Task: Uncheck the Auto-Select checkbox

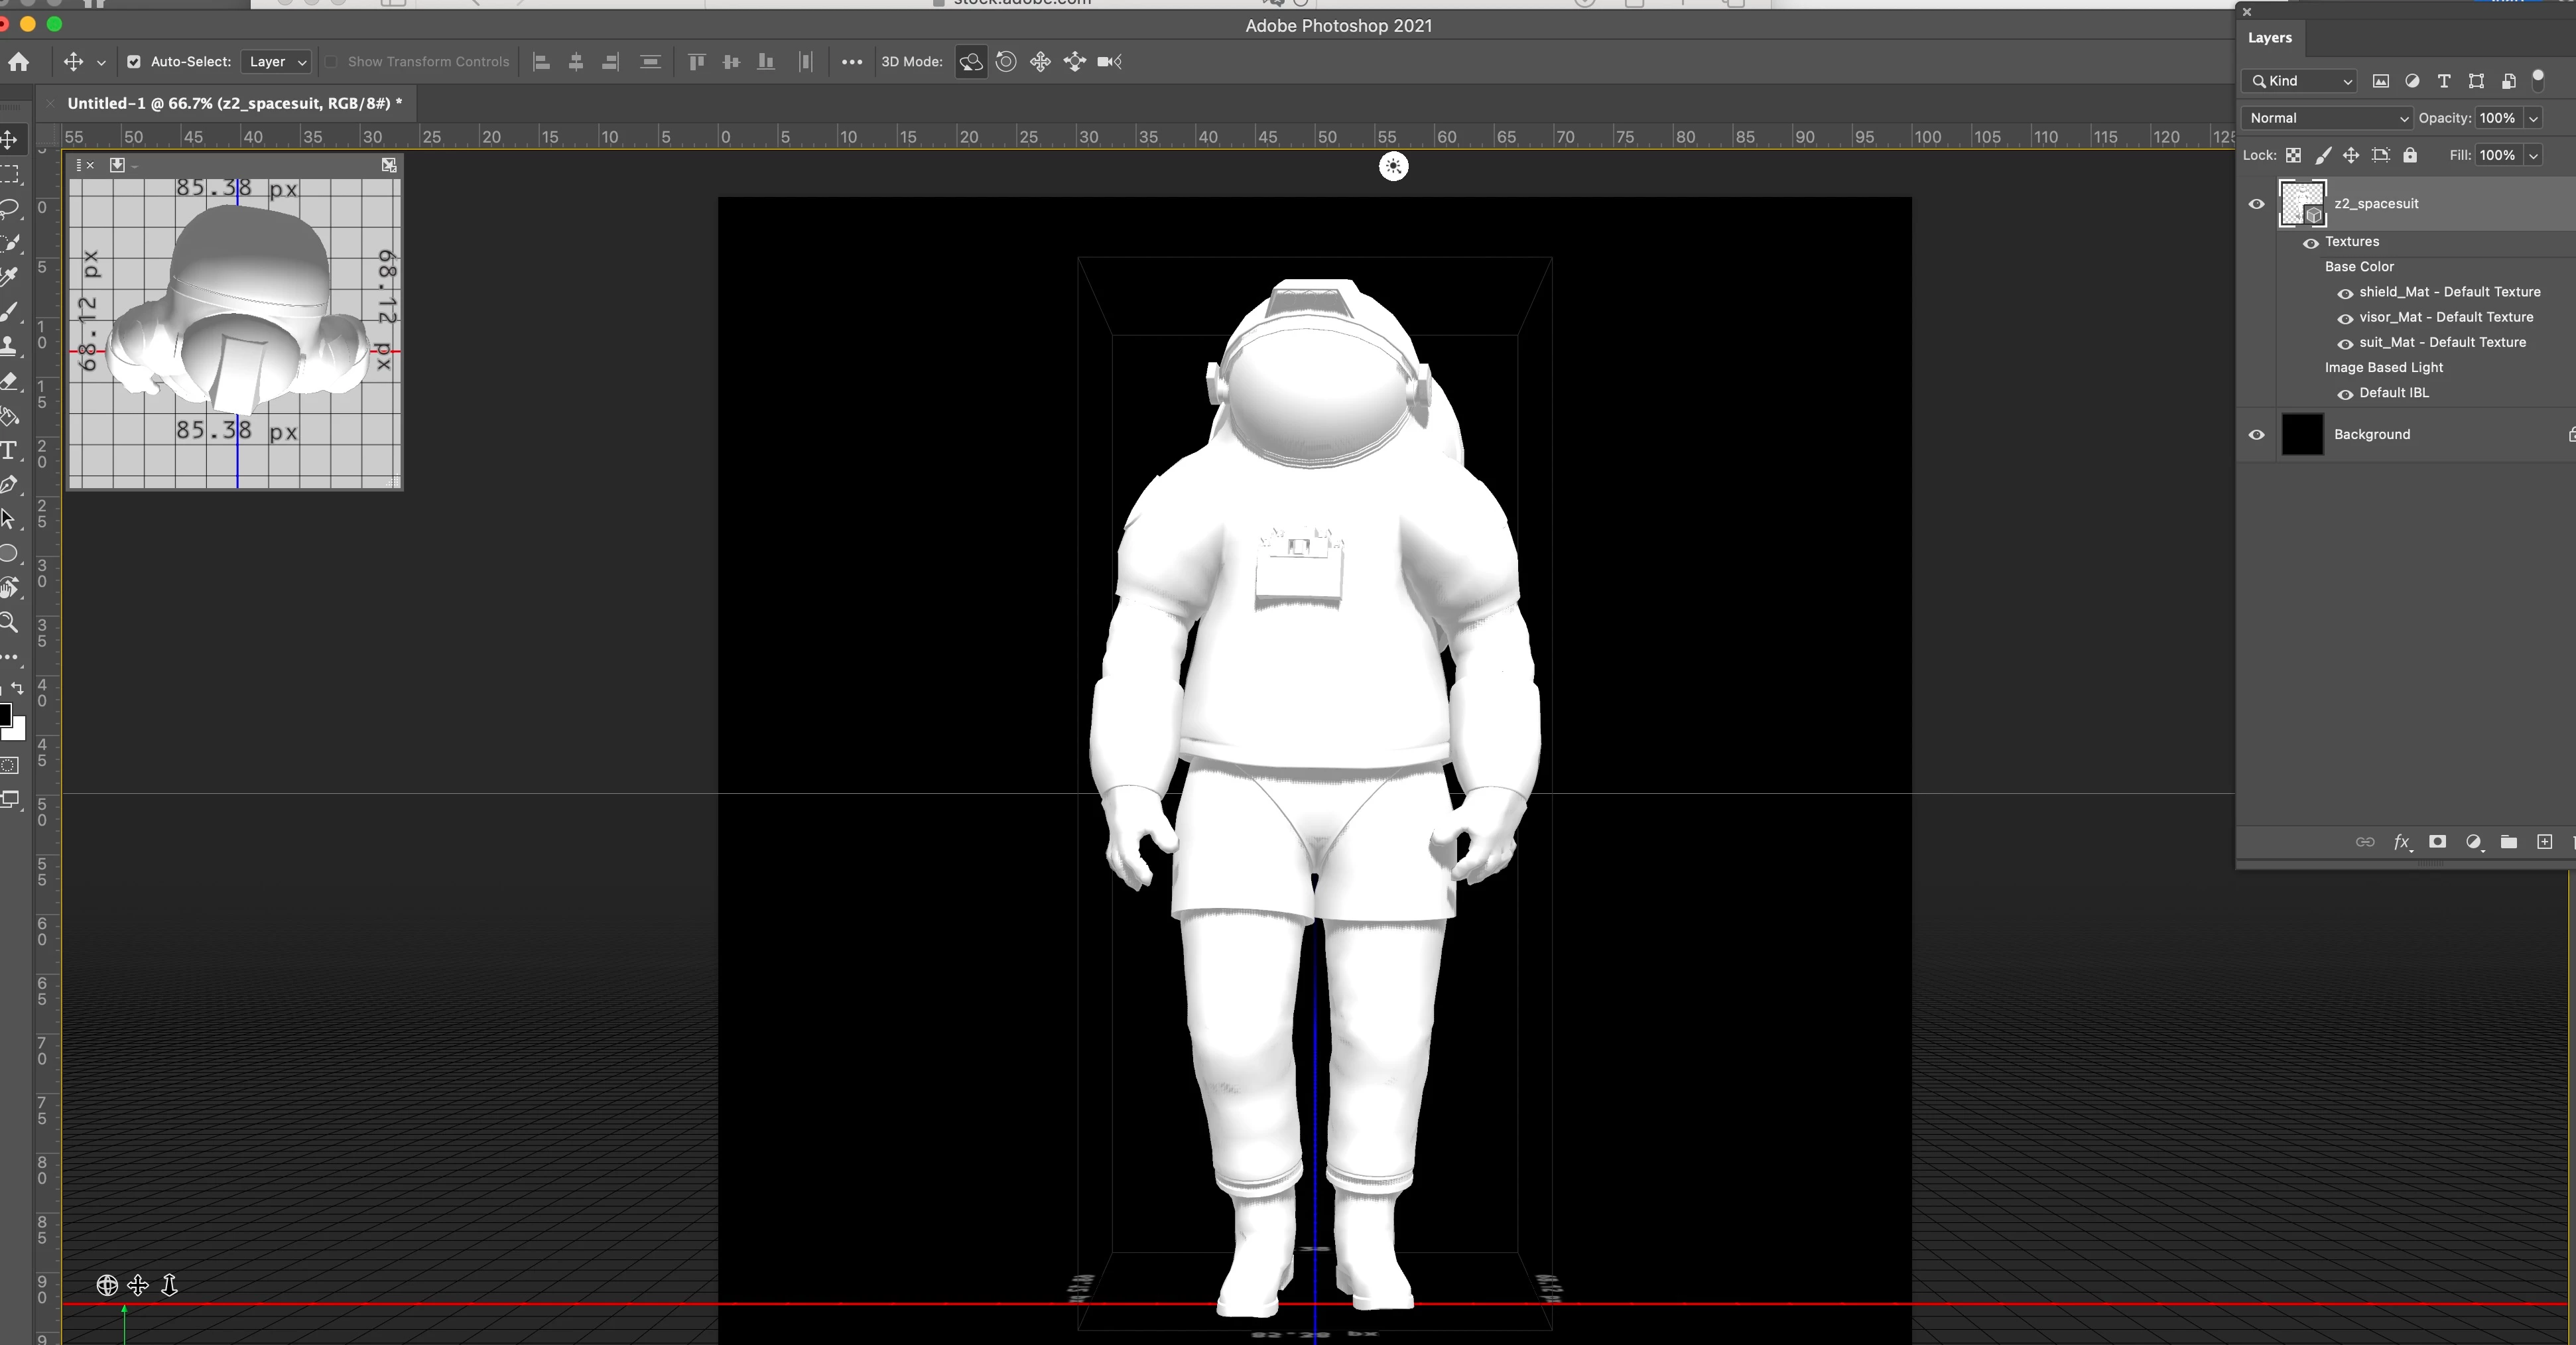Action: tap(134, 62)
